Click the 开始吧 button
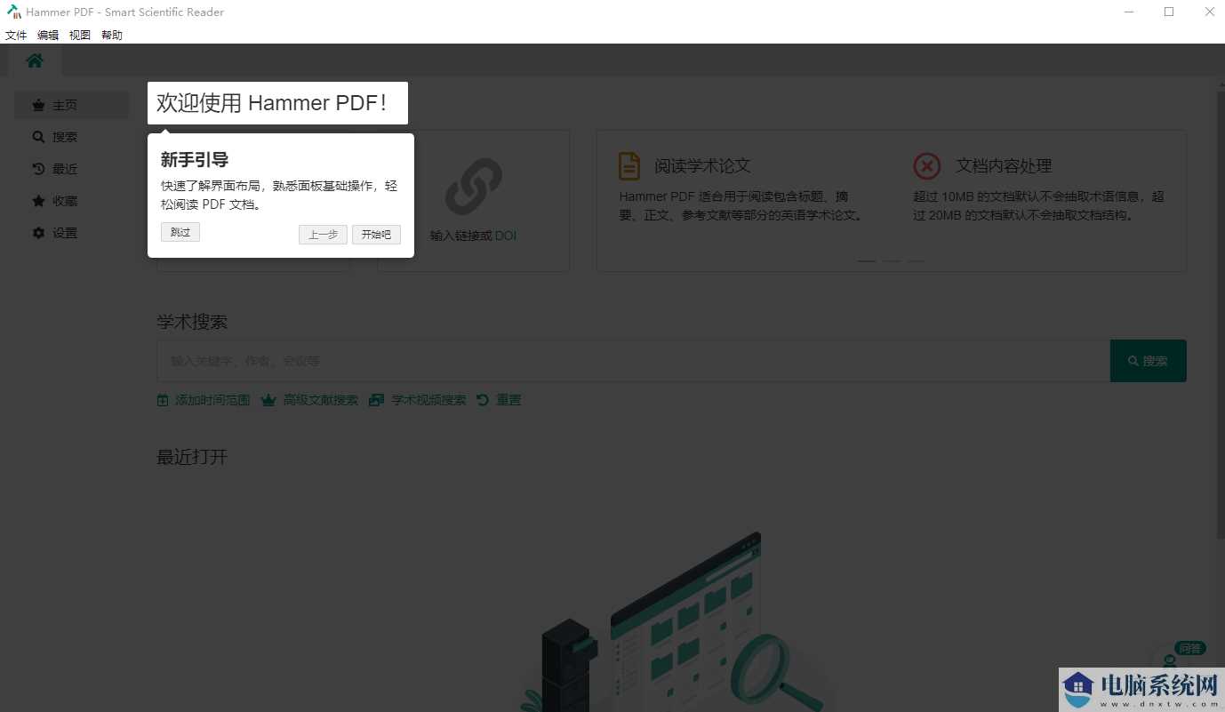This screenshot has width=1225, height=712. pyautogui.click(x=376, y=235)
